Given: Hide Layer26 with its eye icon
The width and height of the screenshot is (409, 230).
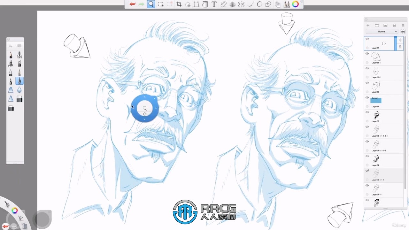Looking at the screenshot, I should pyautogui.click(x=367, y=112).
